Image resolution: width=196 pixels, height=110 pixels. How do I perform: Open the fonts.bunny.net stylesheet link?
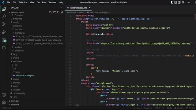pos(145,43)
